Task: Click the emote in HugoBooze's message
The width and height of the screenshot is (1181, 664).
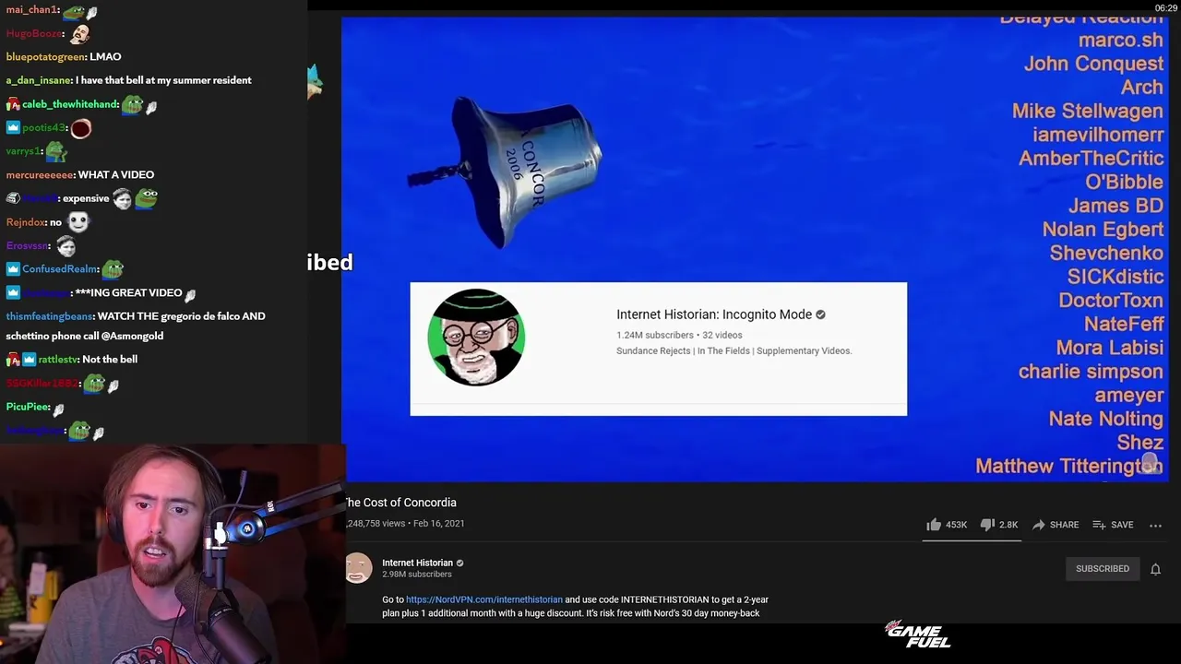Action: [x=80, y=34]
